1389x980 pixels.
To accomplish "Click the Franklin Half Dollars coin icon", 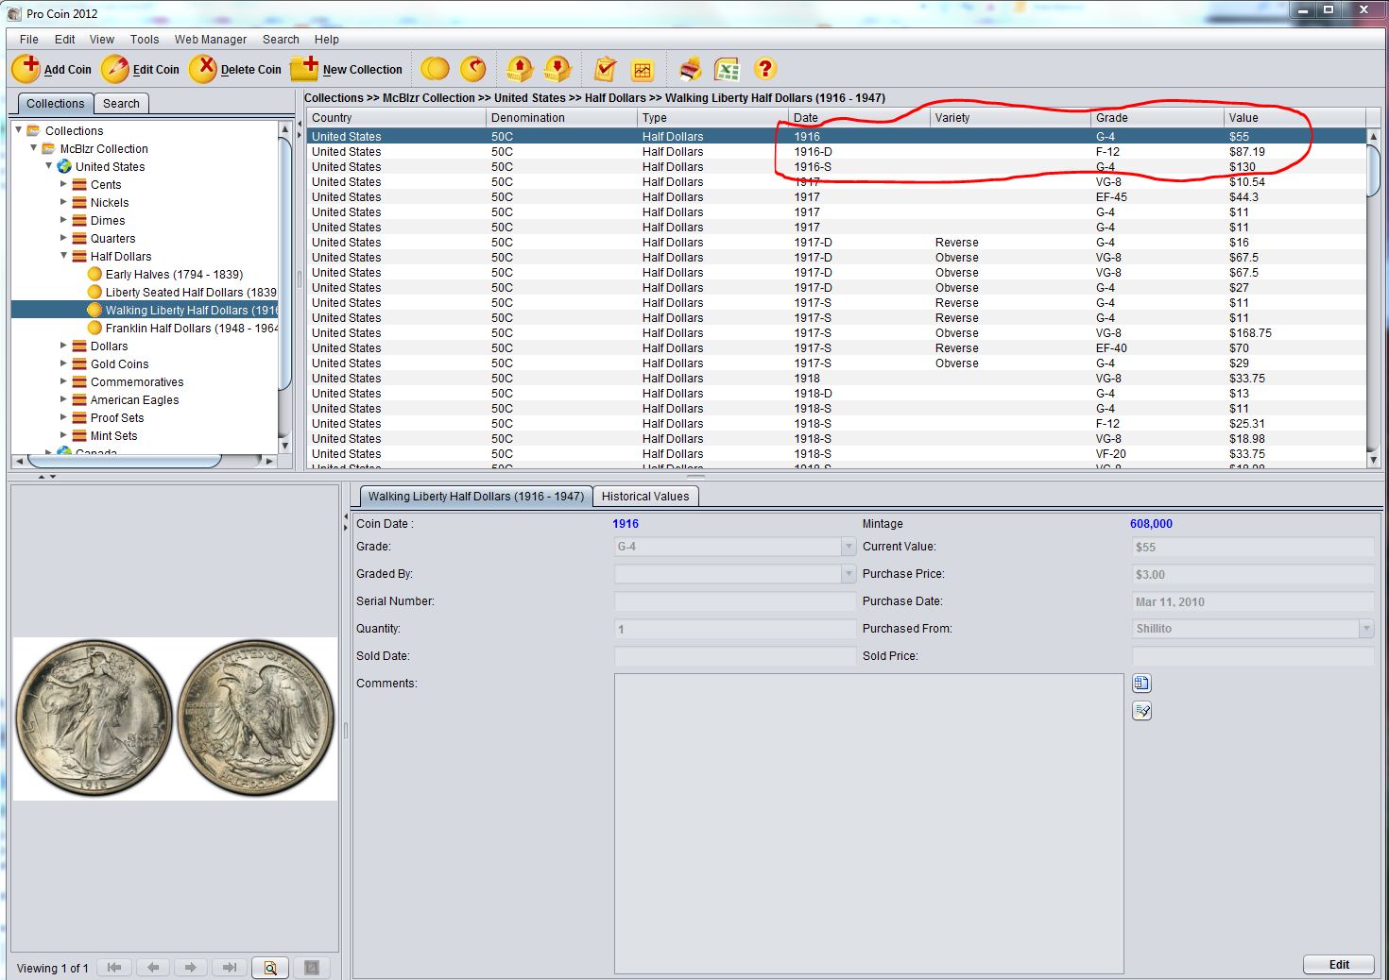I will click(x=94, y=328).
